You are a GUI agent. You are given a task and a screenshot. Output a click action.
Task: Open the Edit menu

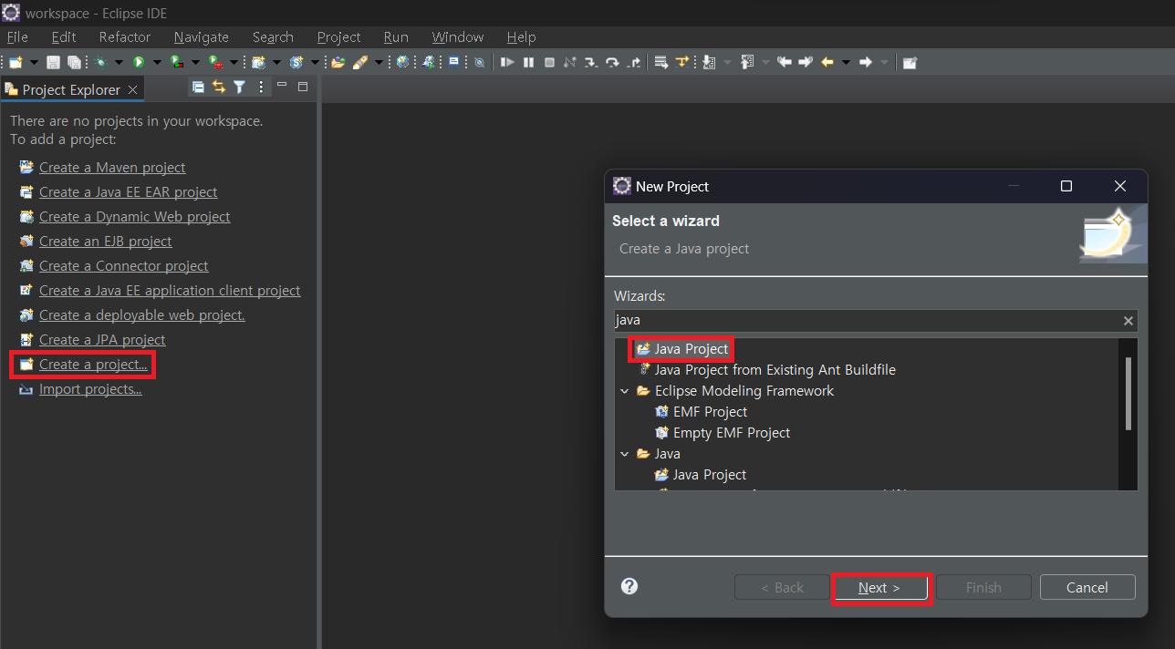[x=64, y=37]
